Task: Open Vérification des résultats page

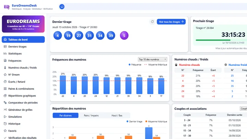Action: click(x=23, y=138)
